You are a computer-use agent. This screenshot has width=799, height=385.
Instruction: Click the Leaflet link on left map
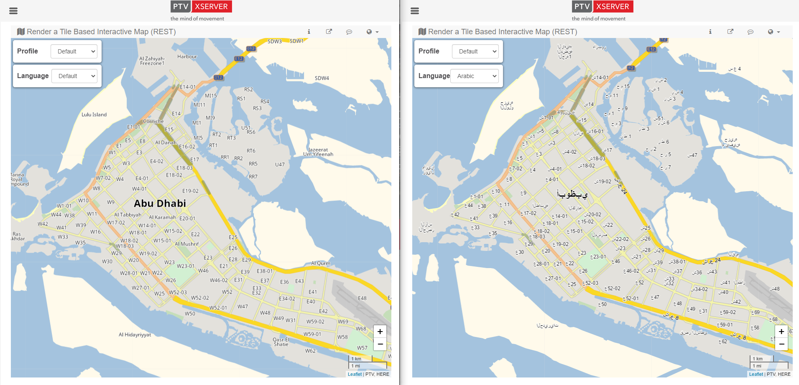pos(355,374)
